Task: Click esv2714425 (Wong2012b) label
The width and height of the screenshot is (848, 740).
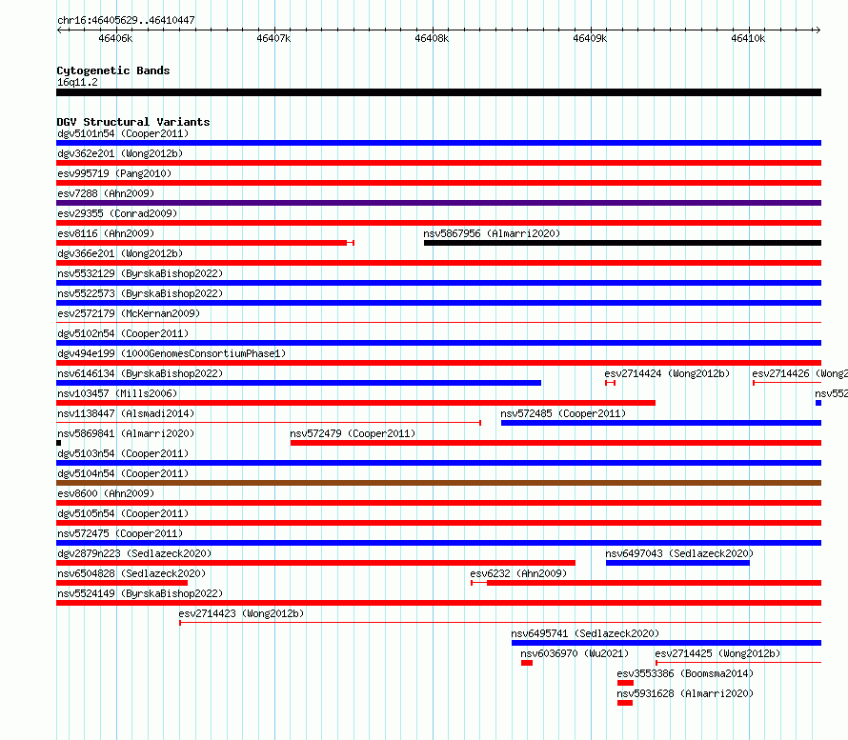Action: coord(717,653)
